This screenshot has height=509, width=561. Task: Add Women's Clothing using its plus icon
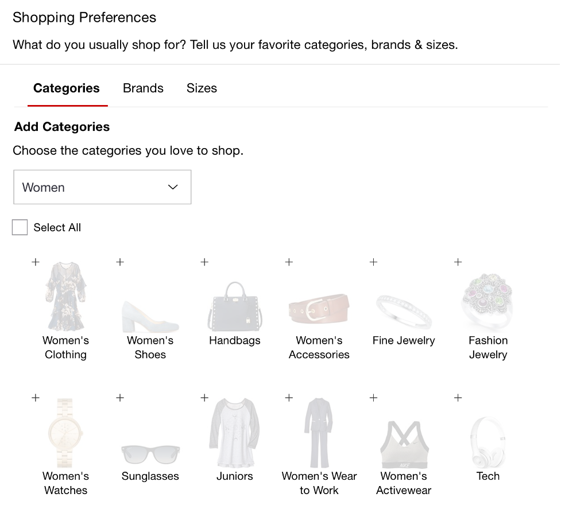pyautogui.click(x=36, y=262)
